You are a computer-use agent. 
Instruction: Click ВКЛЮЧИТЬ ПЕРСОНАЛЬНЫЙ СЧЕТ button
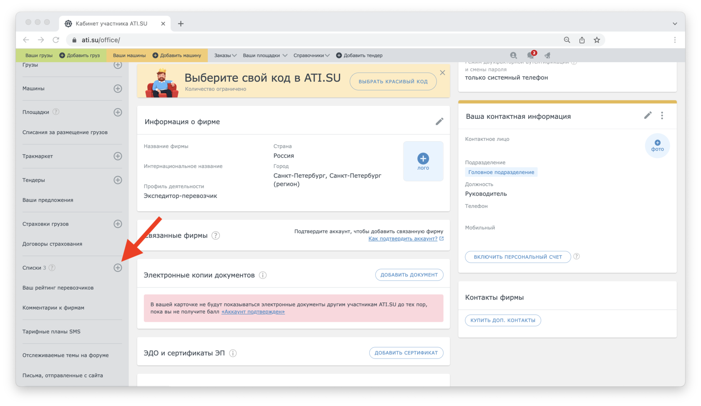pos(518,257)
